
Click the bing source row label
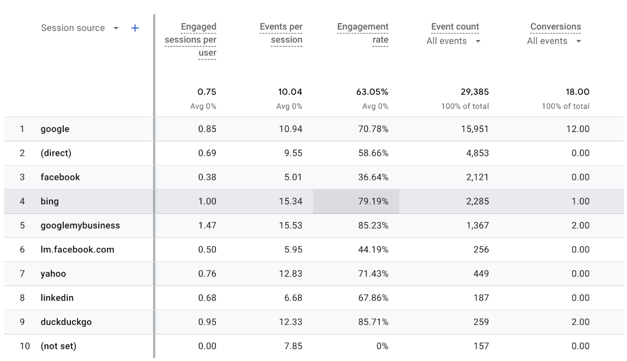pyautogui.click(x=50, y=201)
